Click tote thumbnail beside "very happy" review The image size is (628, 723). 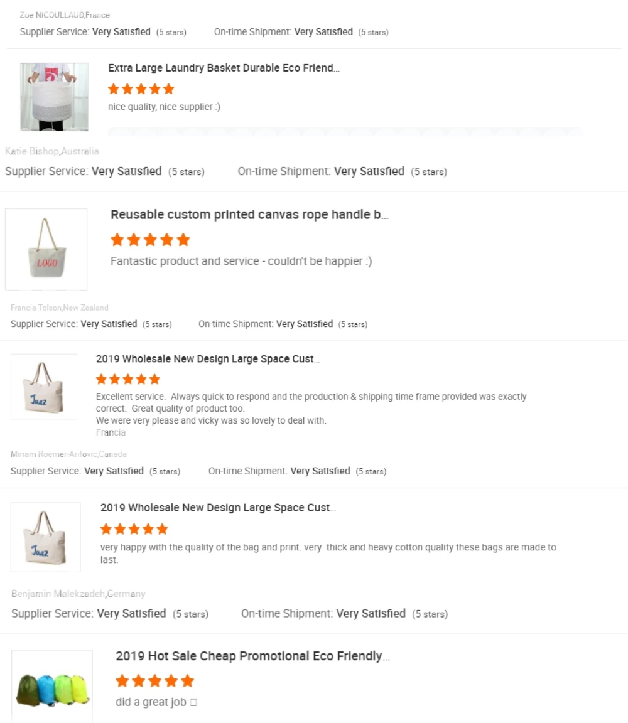45,537
